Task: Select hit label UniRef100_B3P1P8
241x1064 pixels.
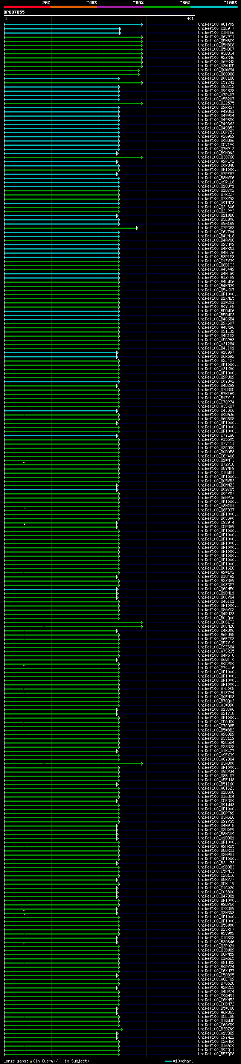Action: point(216,257)
